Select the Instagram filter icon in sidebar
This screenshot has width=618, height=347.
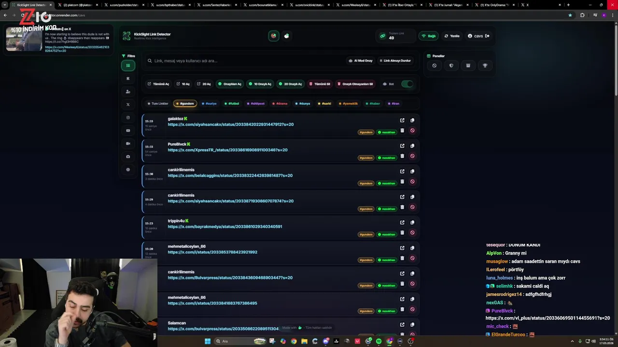point(128,118)
